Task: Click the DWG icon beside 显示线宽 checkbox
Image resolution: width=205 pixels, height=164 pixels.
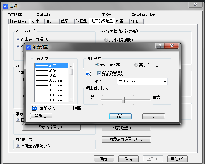Action: pos(89,74)
